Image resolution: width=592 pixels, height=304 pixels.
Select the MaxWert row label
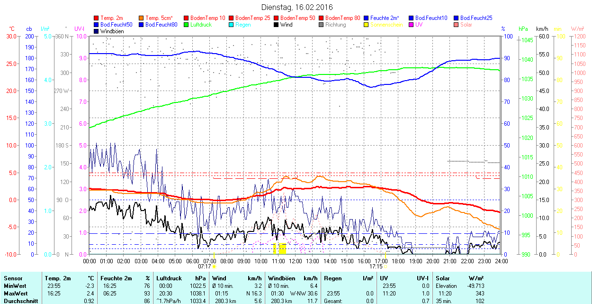coord(15,294)
